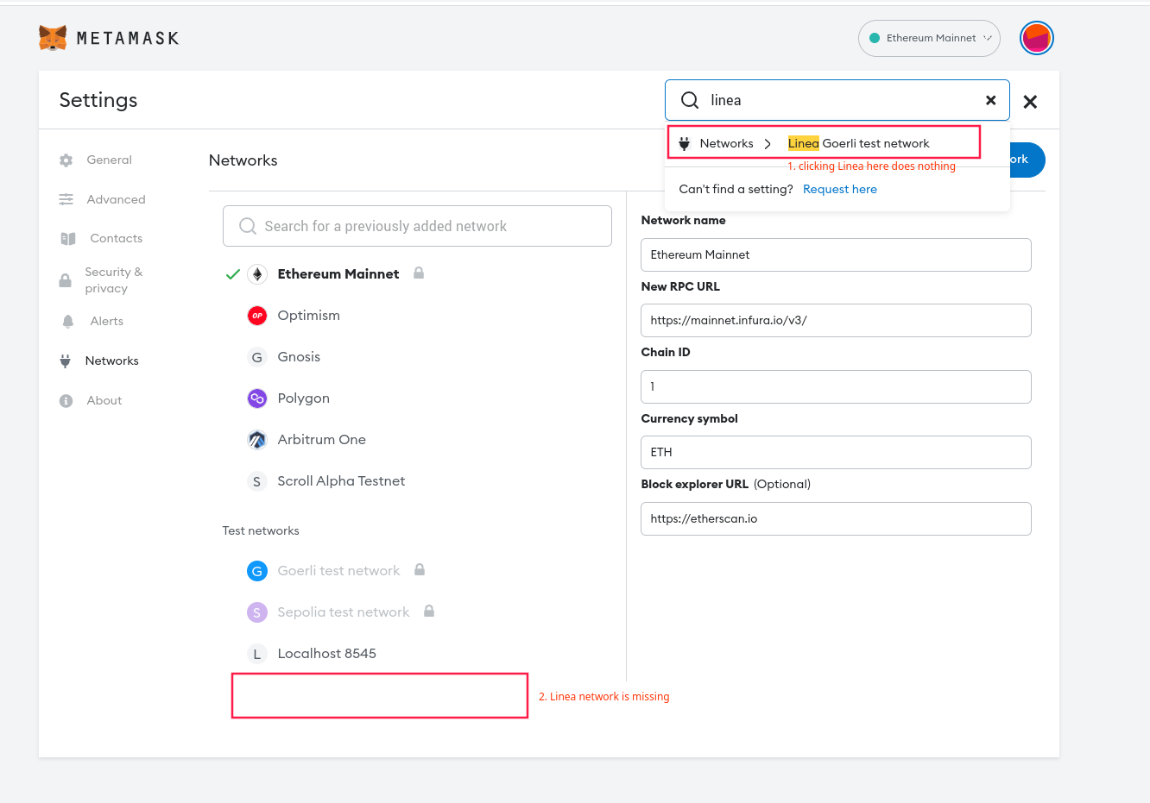
Task: Click the Request here link
Action: click(840, 189)
